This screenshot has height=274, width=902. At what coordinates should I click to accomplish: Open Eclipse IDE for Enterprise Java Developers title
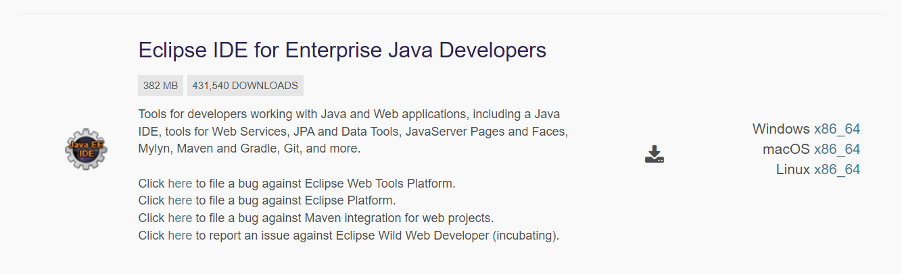click(x=342, y=50)
